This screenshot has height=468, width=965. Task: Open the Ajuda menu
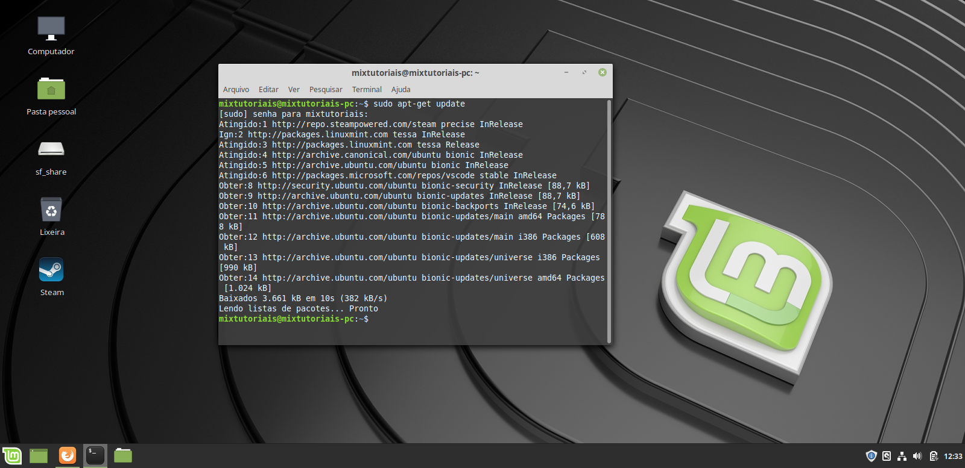point(400,90)
